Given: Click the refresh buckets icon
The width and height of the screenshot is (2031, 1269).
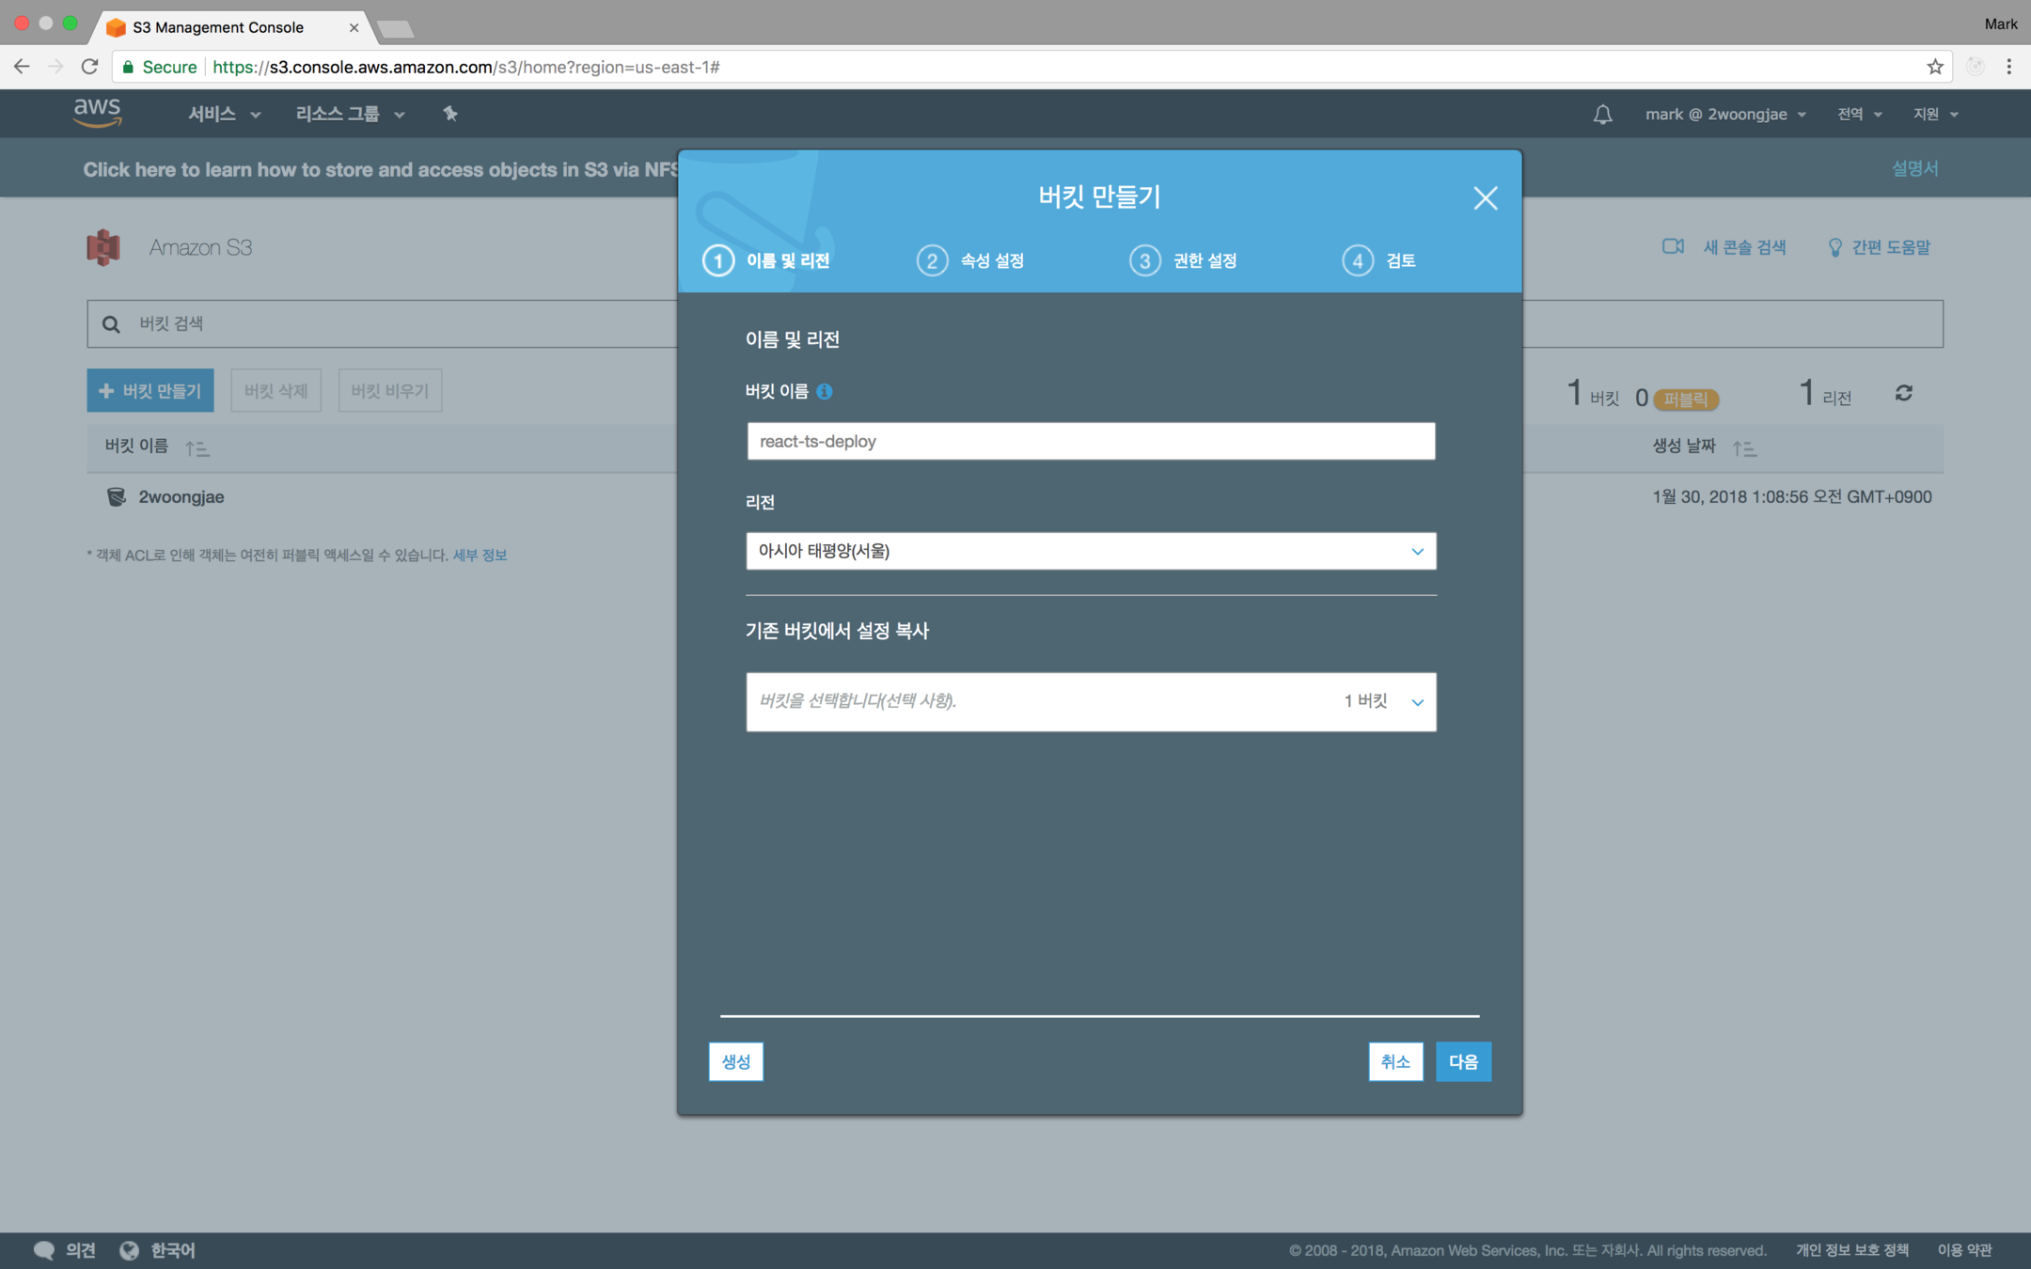Looking at the screenshot, I should click(x=1904, y=393).
